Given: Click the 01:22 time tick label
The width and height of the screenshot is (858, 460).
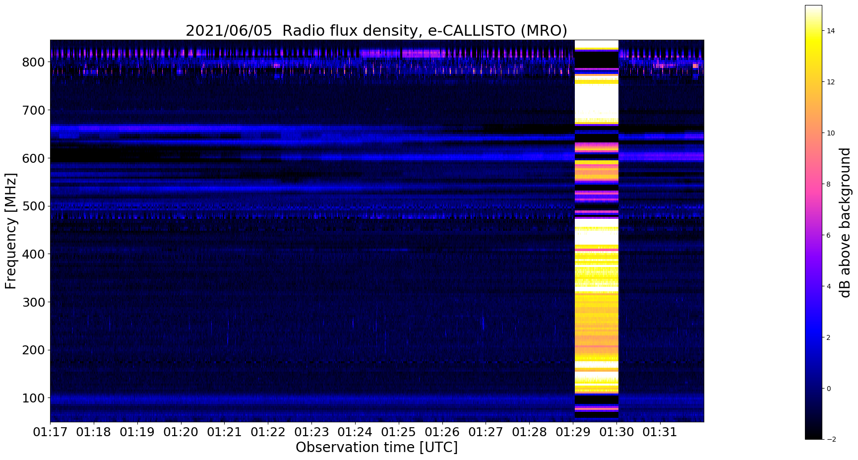Looking at the screenshot, I should (x=268, y=432).
